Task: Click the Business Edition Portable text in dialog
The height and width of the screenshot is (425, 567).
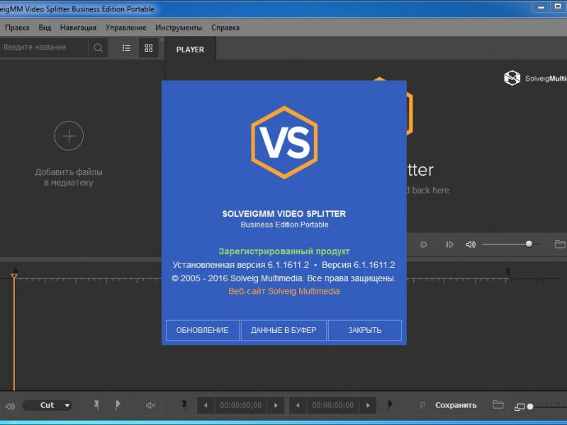Action: point(285,225)
